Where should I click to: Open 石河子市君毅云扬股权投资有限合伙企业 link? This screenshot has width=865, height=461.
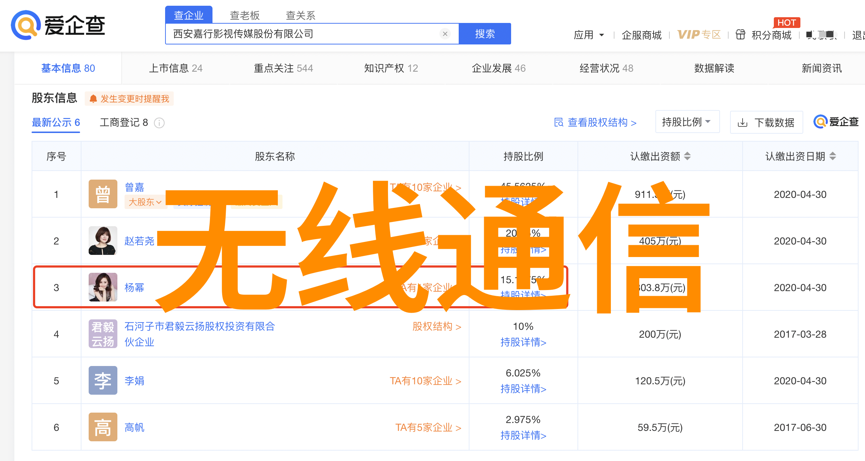(x=200, y=334)
